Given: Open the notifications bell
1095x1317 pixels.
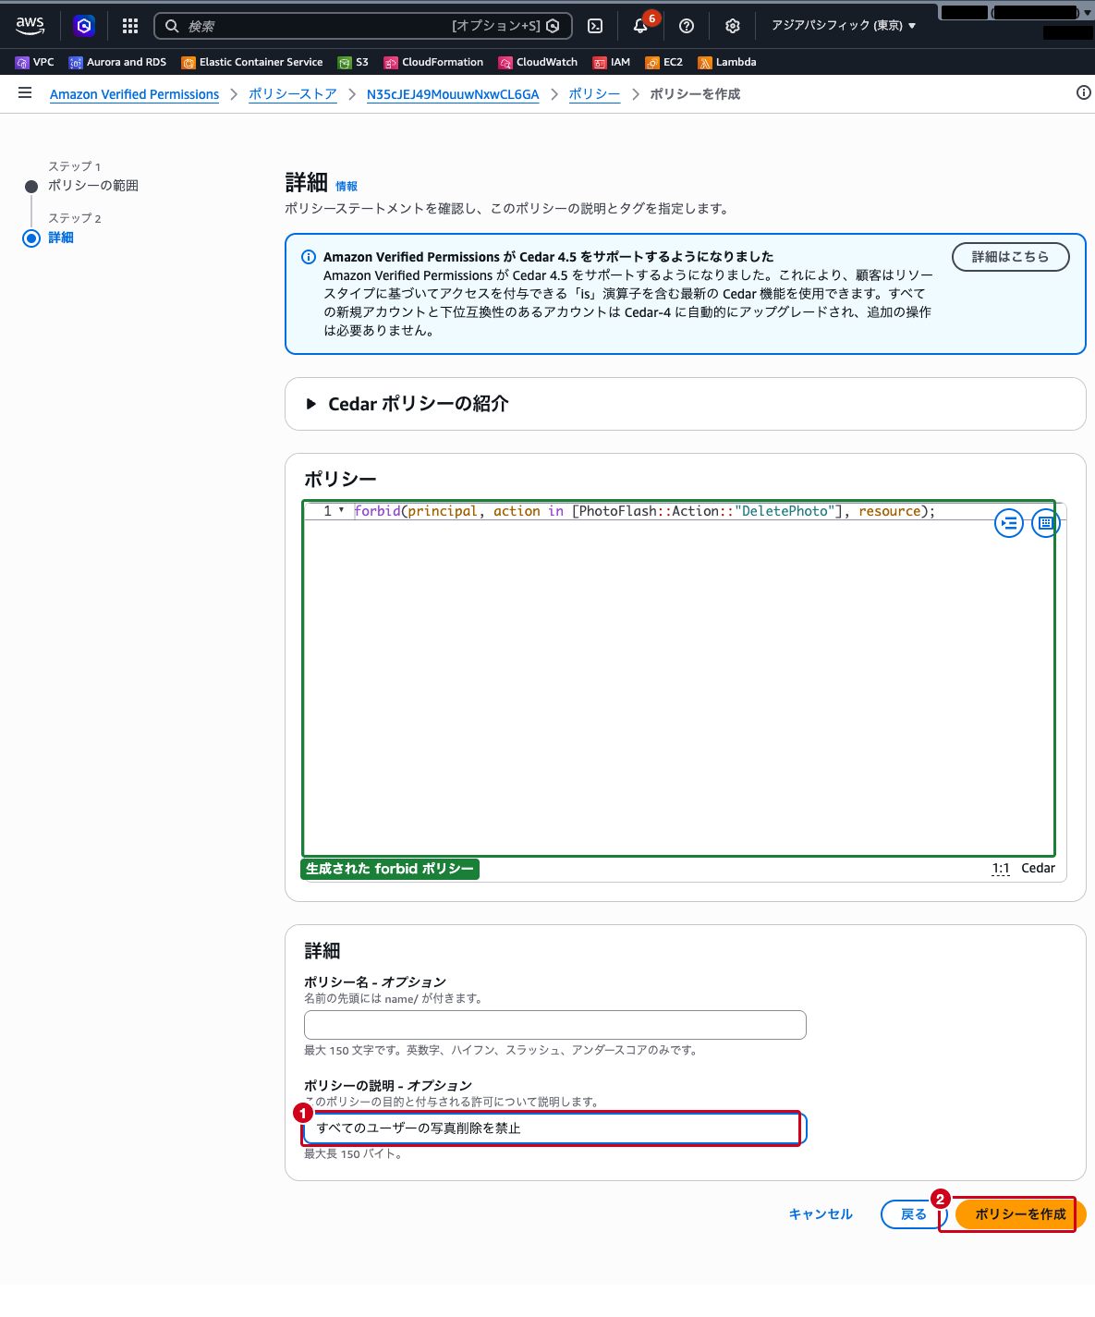Looking at the screenshot, I should point(640,26).
